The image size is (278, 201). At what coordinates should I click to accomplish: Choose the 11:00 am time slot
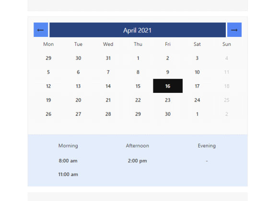(x=68, y=174)
